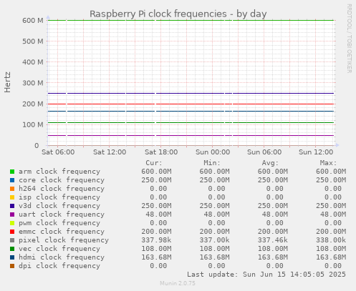The height and width of the screenshot is (291, 356).
Task: Click the 'Max:' column header
Action: [x=329, y=163]
